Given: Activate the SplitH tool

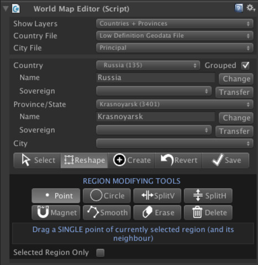Looking at the screenshot, I should click(208, 195).
